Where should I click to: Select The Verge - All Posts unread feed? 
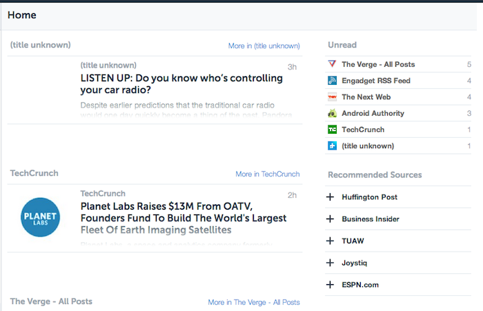coord(378,64)
